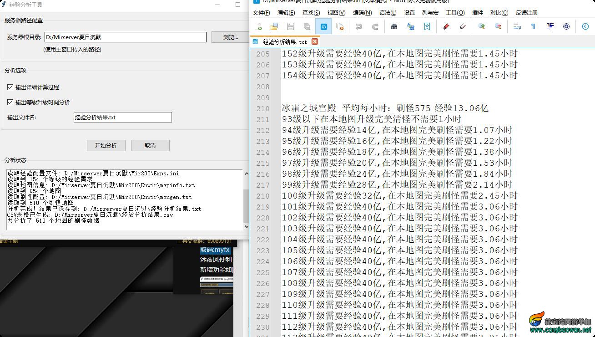Click the line 93级以下在本地图升级
Image resolution: width=595 pixels, height=337 pixels.
point(372,119)
